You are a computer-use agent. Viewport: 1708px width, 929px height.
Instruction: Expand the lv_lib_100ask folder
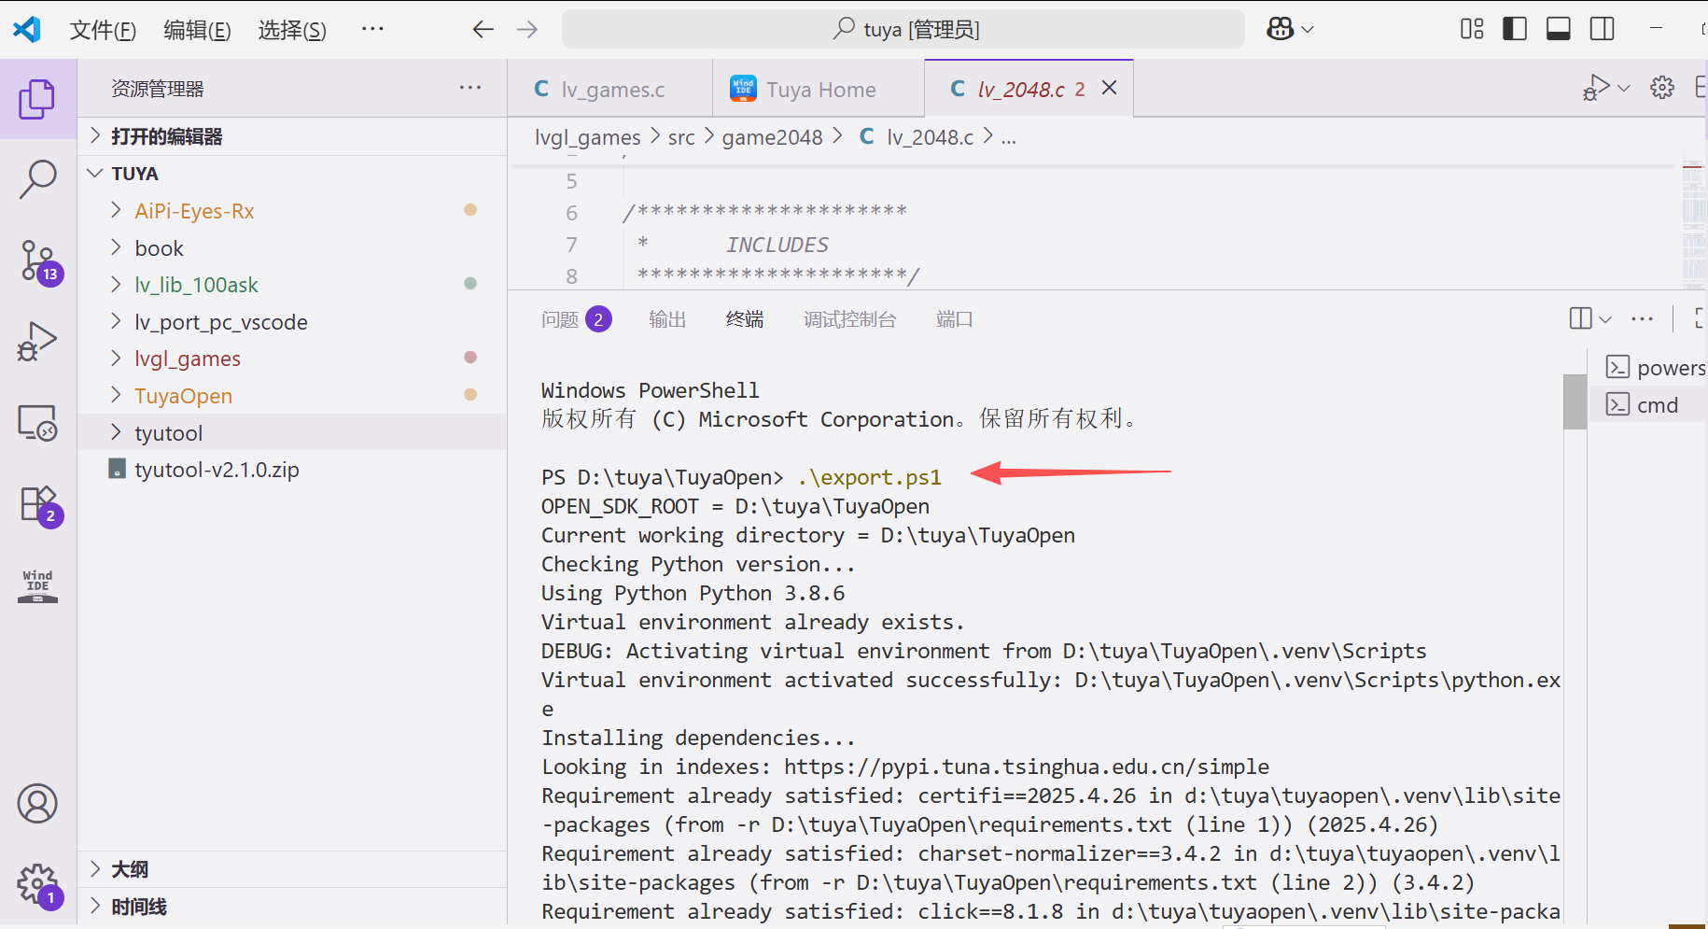pyautogui.click(x=292, y=285)
